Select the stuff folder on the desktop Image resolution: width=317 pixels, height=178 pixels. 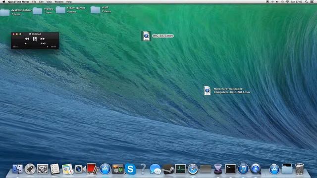(95, 9)
